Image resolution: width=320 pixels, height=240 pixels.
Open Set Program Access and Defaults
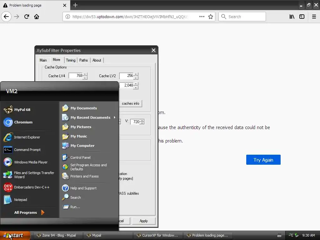[89, 167]
